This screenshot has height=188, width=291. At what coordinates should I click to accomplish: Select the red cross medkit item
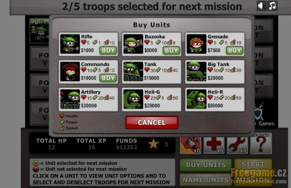(214, 146)
